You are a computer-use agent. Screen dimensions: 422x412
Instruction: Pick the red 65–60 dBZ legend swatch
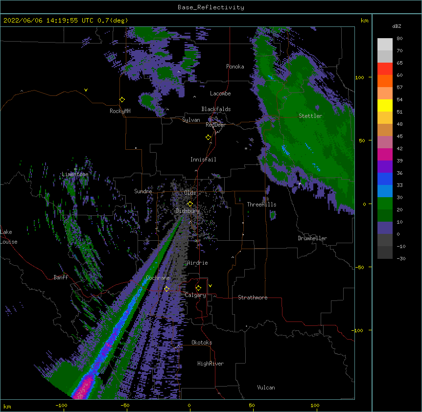(x=385, y=69)
